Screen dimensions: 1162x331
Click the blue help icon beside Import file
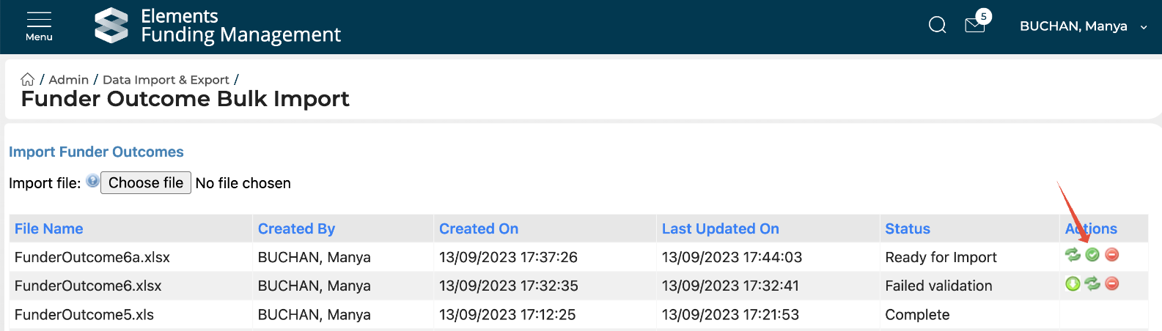(x=92, y=181)
